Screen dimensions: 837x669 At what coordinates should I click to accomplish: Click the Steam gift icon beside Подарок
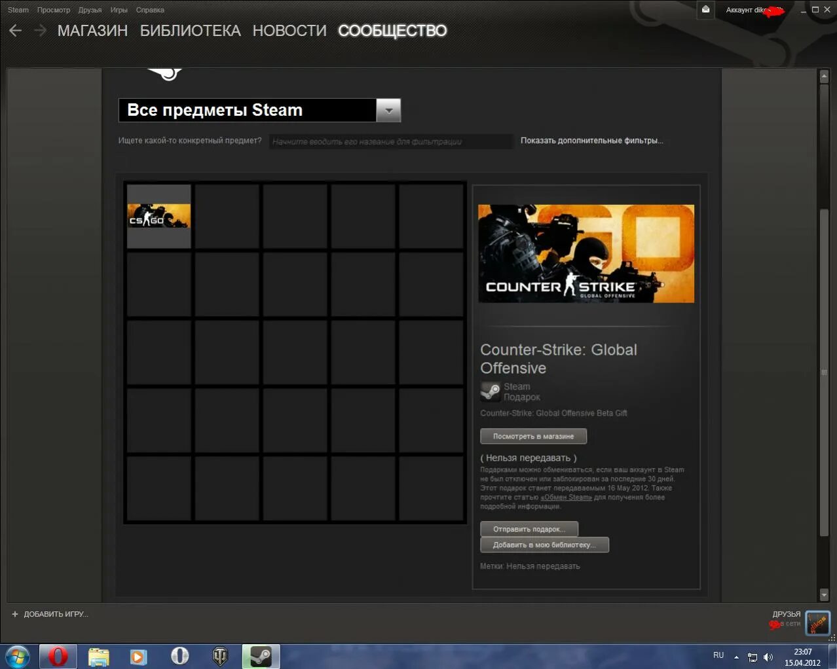pos(490,391)
